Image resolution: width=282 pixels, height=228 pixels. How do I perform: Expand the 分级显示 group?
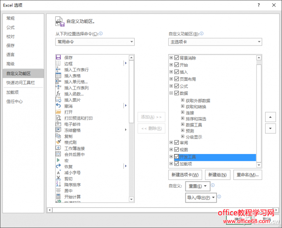[182, 136]
